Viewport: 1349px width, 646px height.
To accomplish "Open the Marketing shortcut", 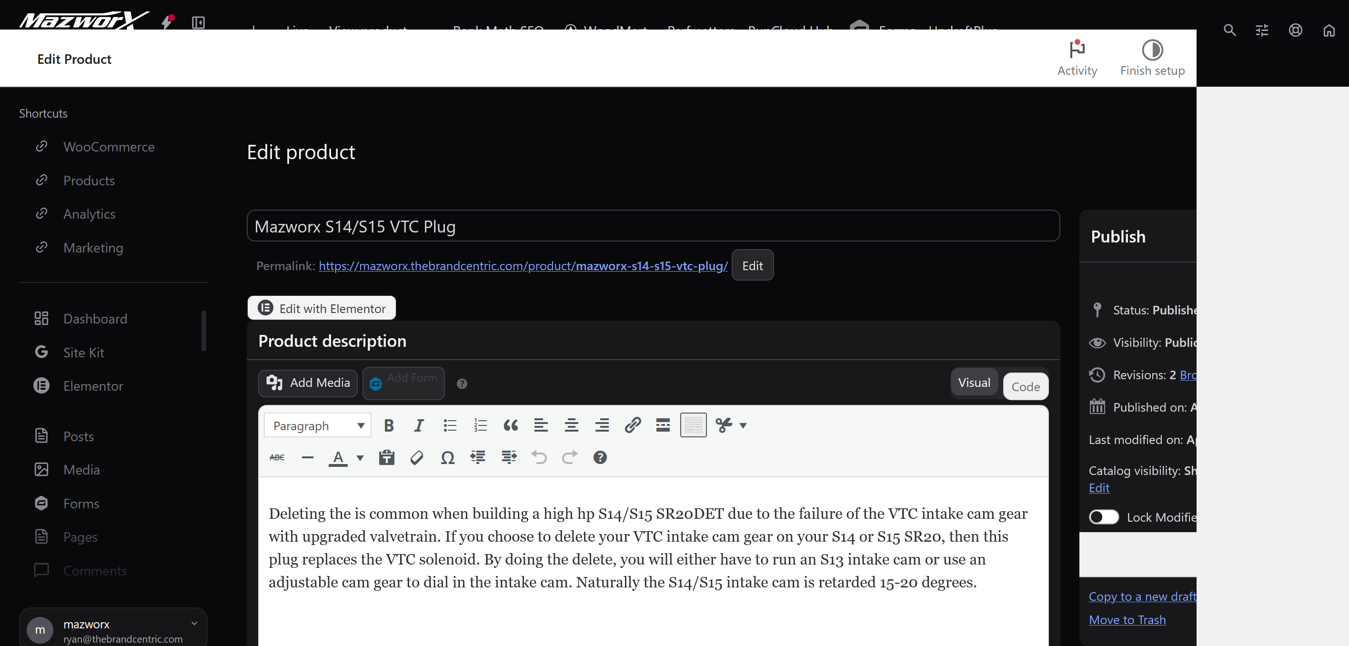I will point(93,247).
